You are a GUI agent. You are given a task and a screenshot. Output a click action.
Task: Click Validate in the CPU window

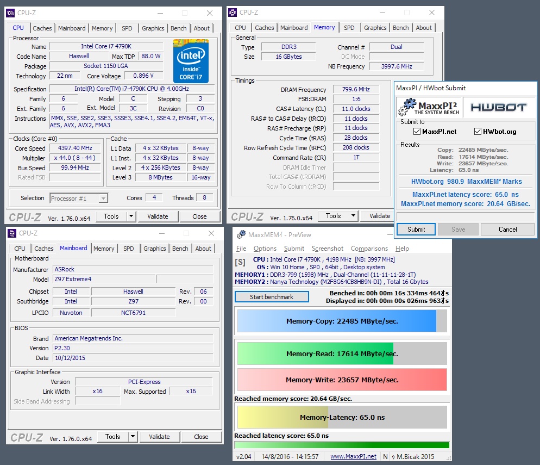(158, 216)
